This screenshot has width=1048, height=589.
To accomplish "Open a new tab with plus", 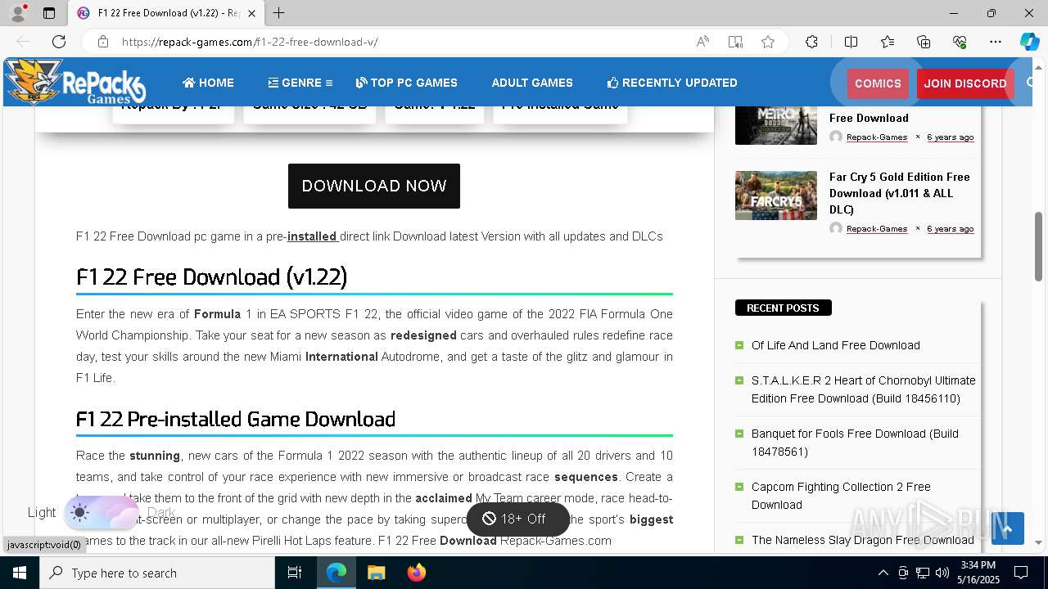I will click(x=279, y=13).
